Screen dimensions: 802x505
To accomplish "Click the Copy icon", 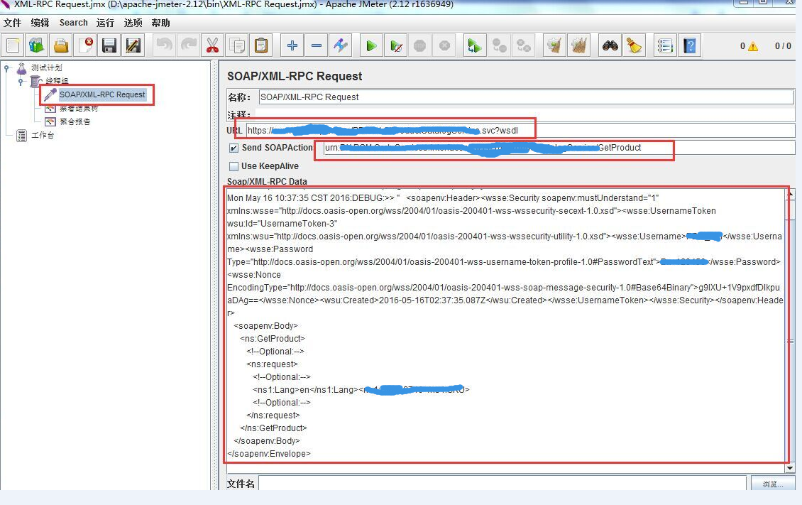I will tap(237, 46).
